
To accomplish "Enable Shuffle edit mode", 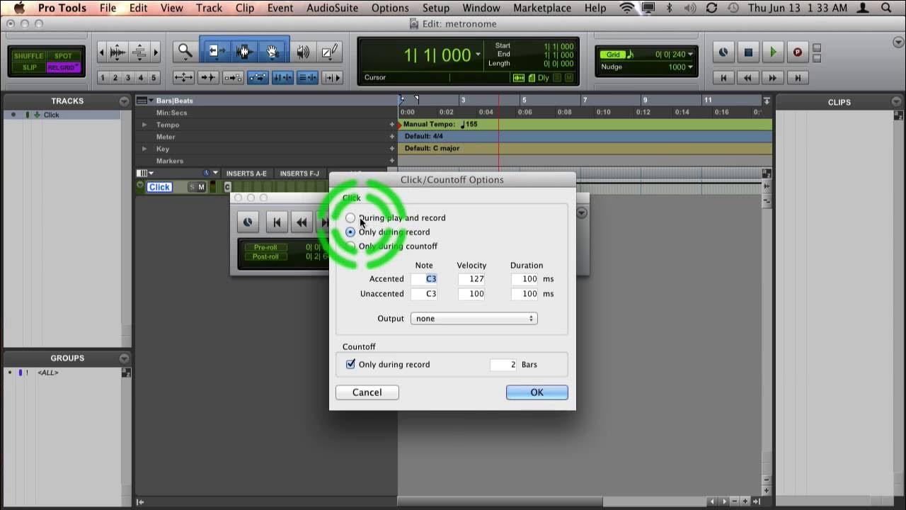I will click(x=28, y=56).
